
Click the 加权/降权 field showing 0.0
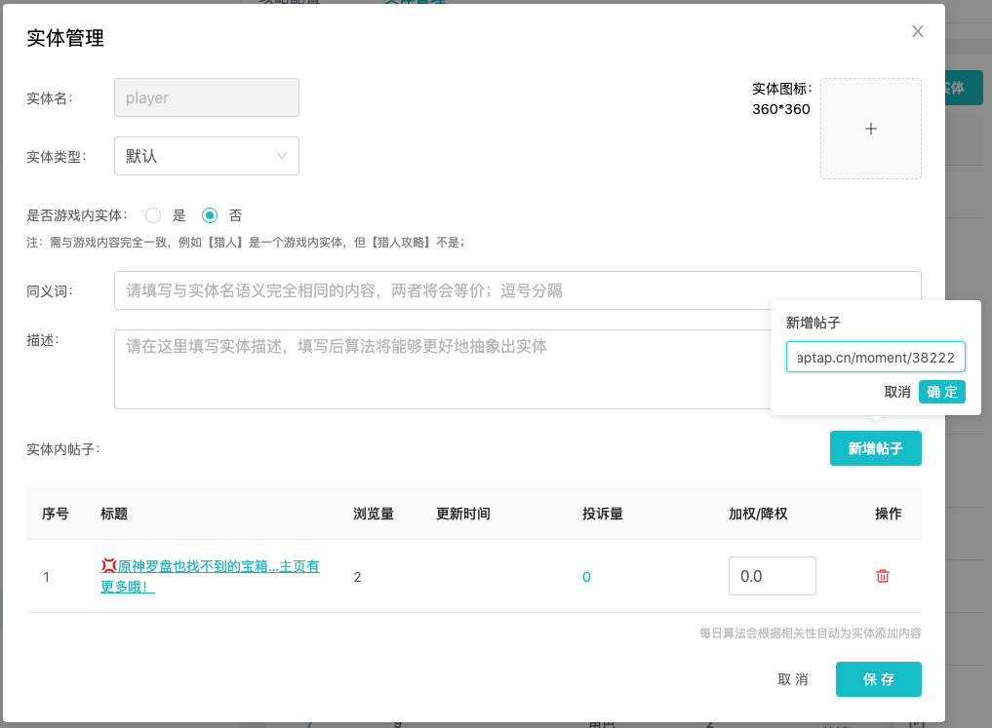772,576
